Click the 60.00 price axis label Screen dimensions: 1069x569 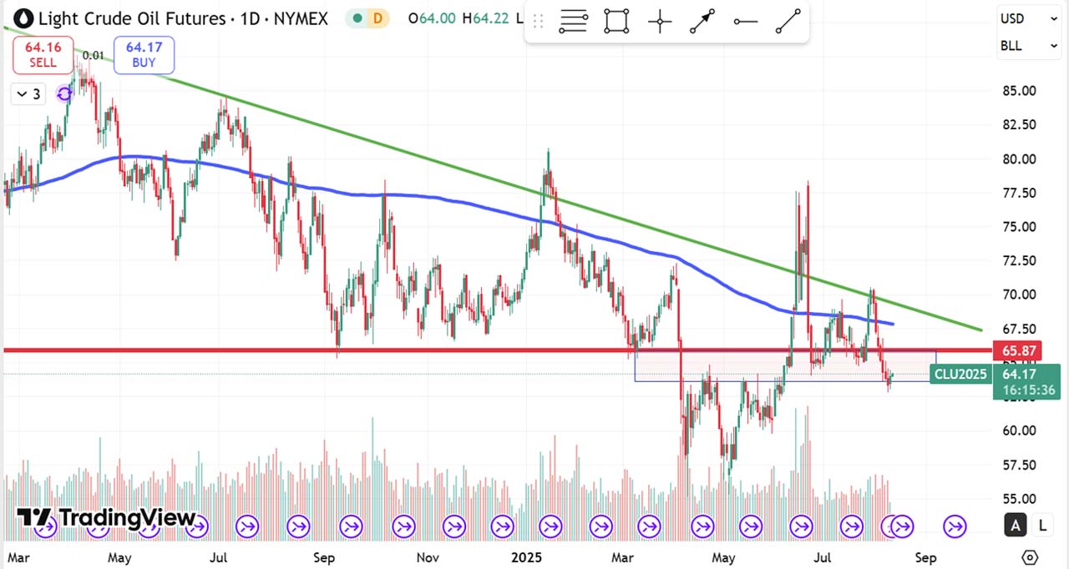pyautogui.click(x=1020, y=431)
